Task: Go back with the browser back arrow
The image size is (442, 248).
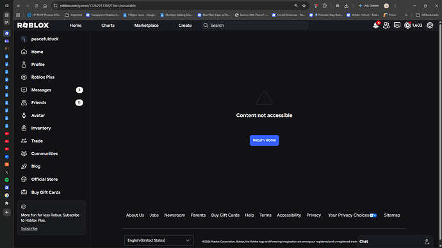Action: click(19, 6)
